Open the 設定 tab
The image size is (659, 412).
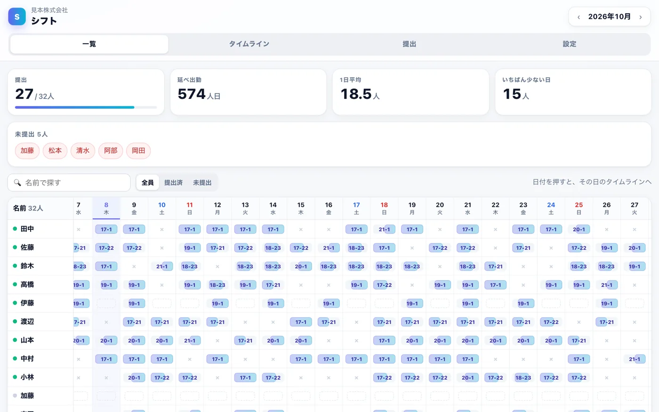click(570, 44)
